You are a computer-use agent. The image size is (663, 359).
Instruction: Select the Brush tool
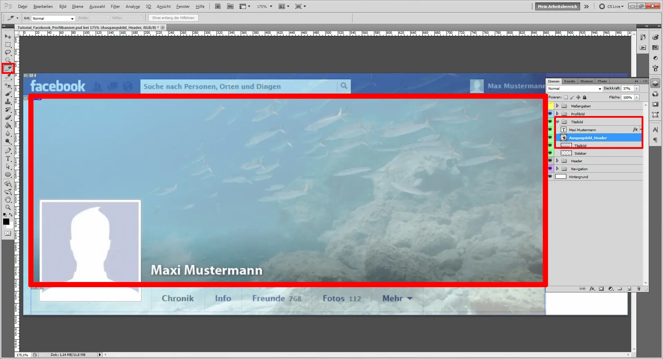tap(8, 93)
